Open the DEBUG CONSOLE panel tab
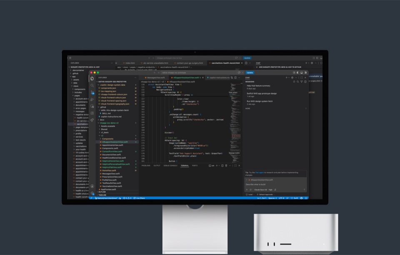The image size is (400, 255). coord(170,166)
